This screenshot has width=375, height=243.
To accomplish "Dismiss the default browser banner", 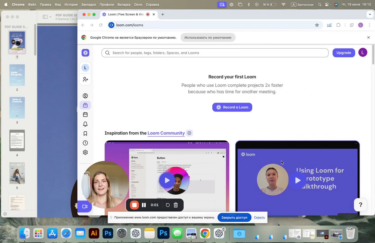I will point(369,37).
